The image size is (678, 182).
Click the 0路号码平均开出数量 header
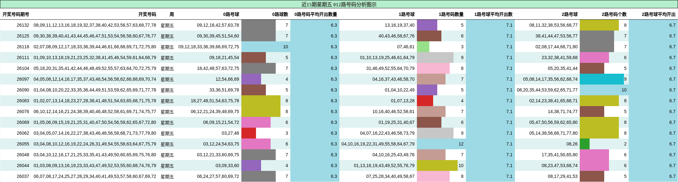316,14
